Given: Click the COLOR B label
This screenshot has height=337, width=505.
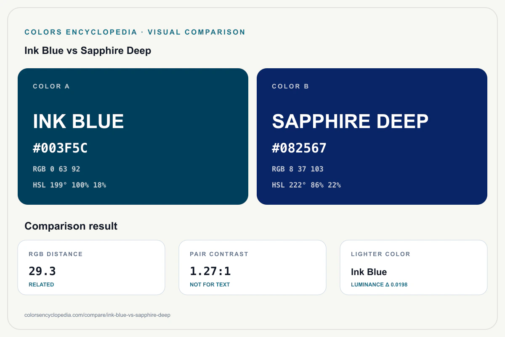Looking at the screenshot, I should tap(290, 86).
